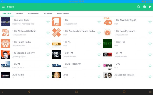Favorite 1 Business Radio with its star
Screen dimensions: 153x95
click(48, 22)
